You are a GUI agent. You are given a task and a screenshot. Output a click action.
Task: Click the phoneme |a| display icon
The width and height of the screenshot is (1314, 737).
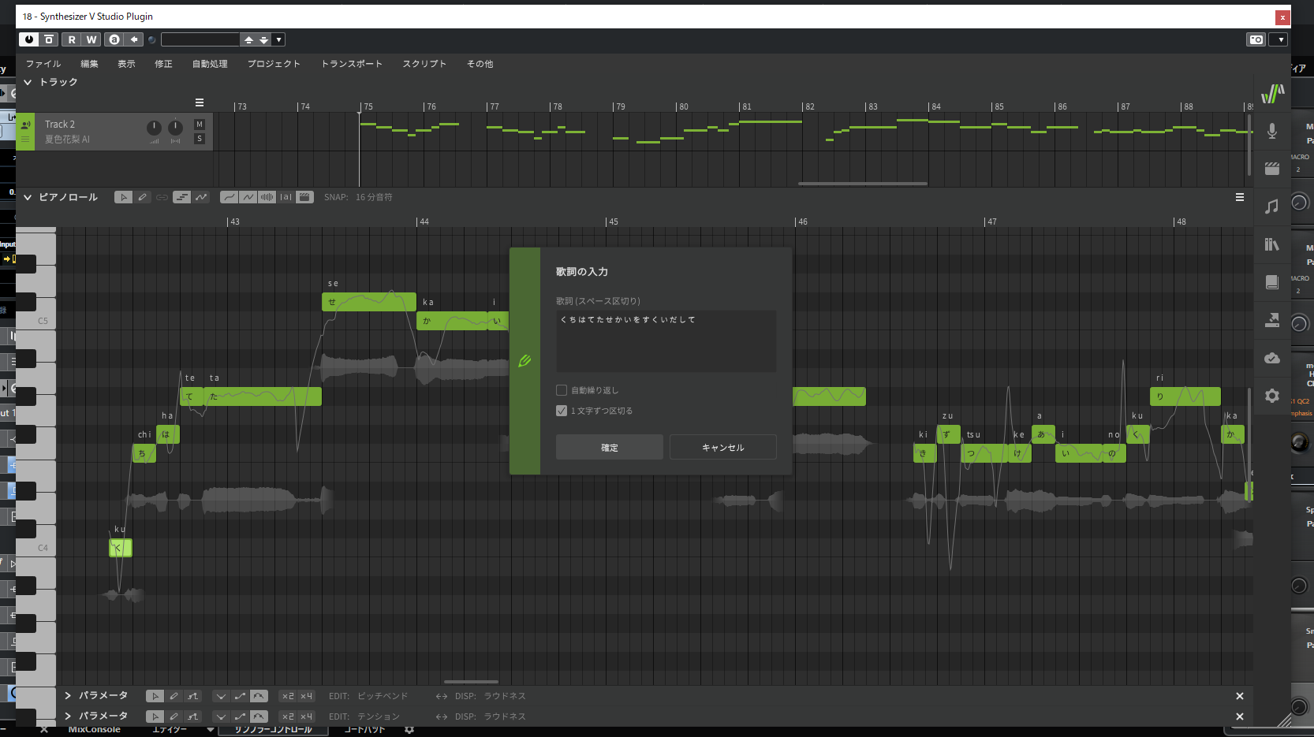point(286,196)
